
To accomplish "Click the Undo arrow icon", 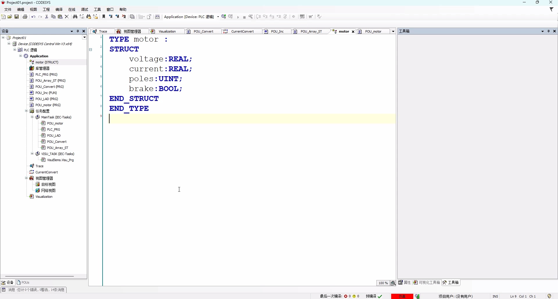I will [33, 17].
